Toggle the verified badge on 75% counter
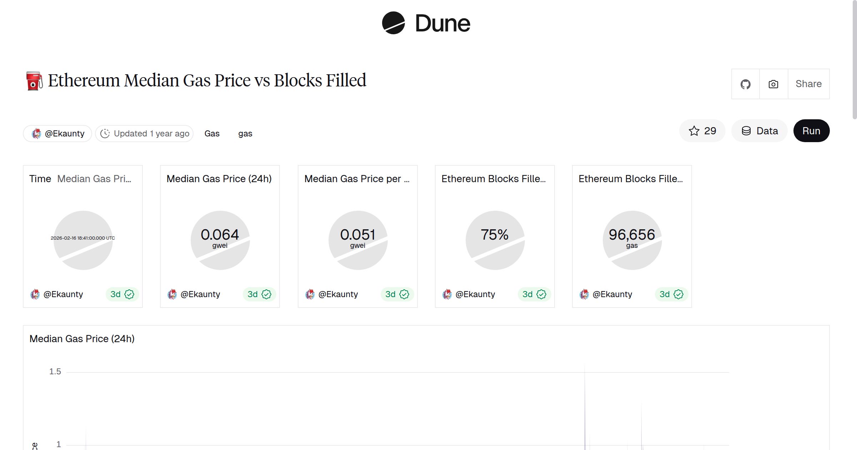The height and width of the screenshot is (450, 857). coord(541,294)
